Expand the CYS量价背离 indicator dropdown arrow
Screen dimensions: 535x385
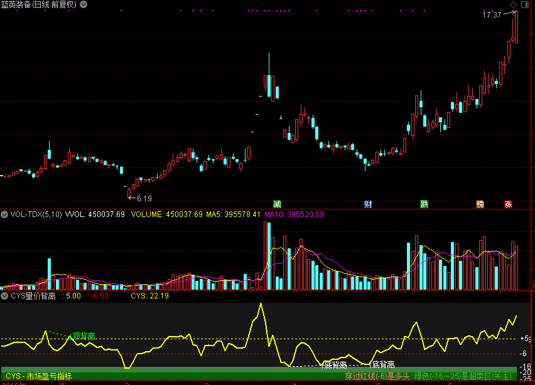coord(4,296)
